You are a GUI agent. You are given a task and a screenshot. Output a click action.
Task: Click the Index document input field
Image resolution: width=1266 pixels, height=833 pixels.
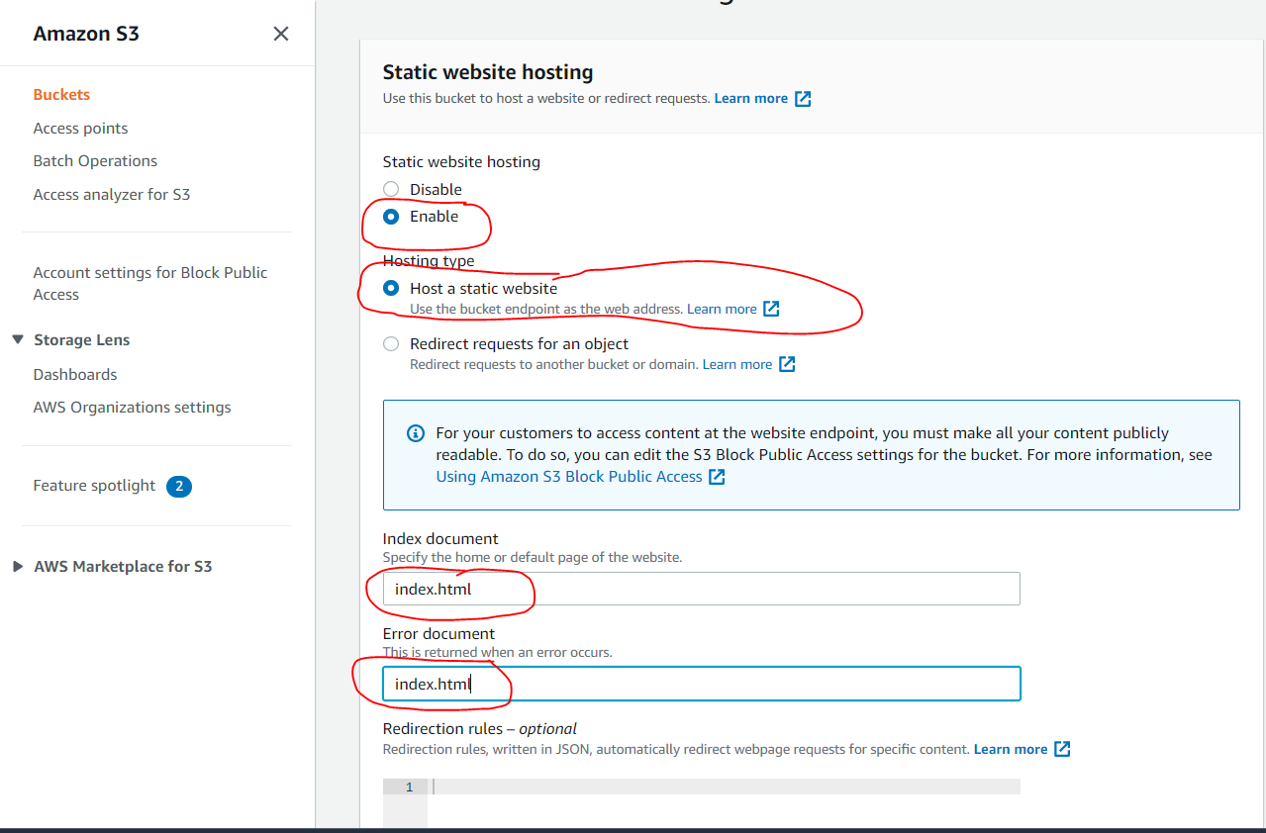pos(701,589)
